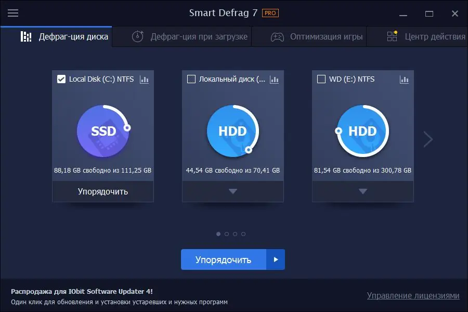Enable the Локальный диск checkbox
The image size is (468, 312).
190,79
